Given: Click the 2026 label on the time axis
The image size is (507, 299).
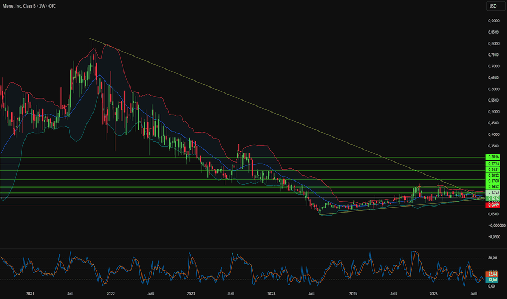Looking at the screenshot, I should (434, 294).
